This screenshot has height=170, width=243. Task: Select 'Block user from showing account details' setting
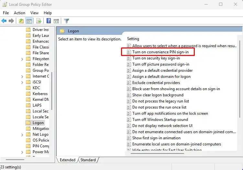[173, 89]
